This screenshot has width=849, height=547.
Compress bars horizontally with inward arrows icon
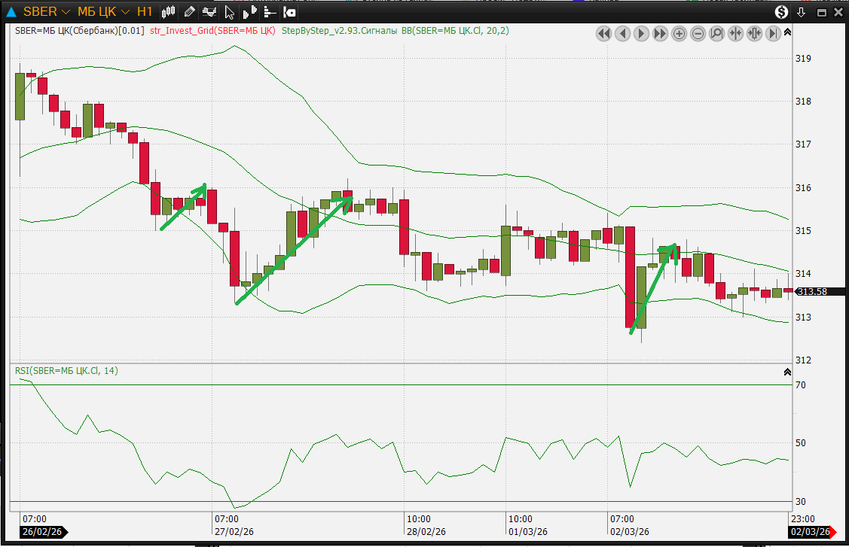pos(735,34)
